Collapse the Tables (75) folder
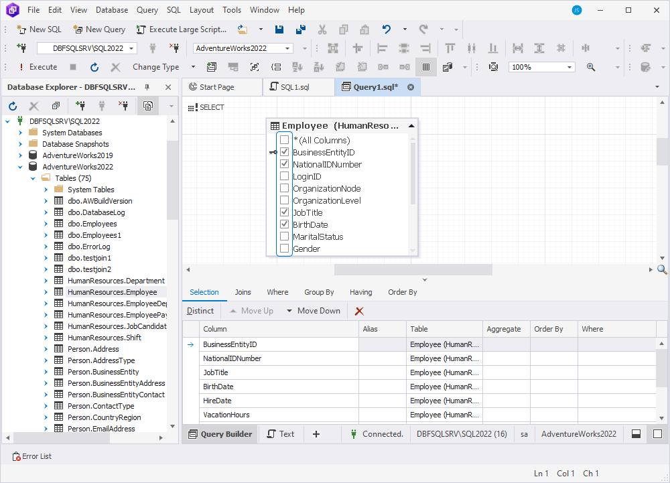Viewport: 670px width, 483px height. (33, 178)
